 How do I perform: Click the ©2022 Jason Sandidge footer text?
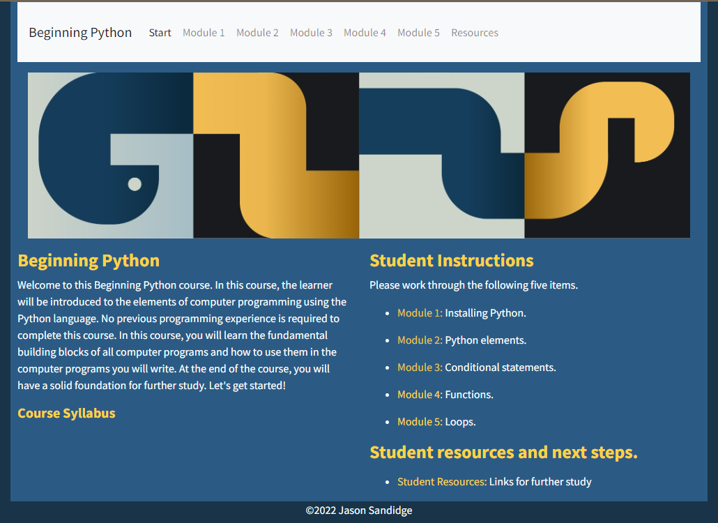pos(359,510)
